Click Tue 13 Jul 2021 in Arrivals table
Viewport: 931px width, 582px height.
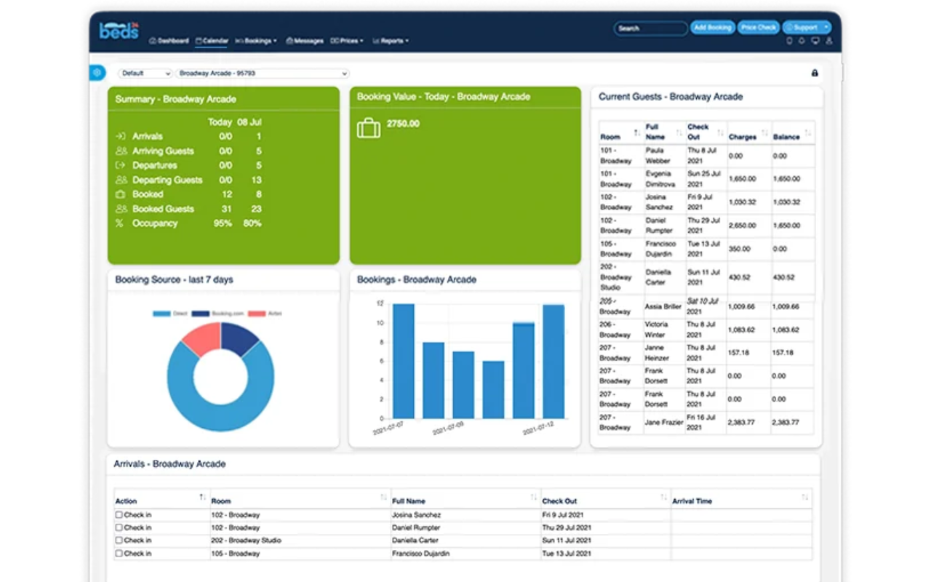(x=567, y=554)
